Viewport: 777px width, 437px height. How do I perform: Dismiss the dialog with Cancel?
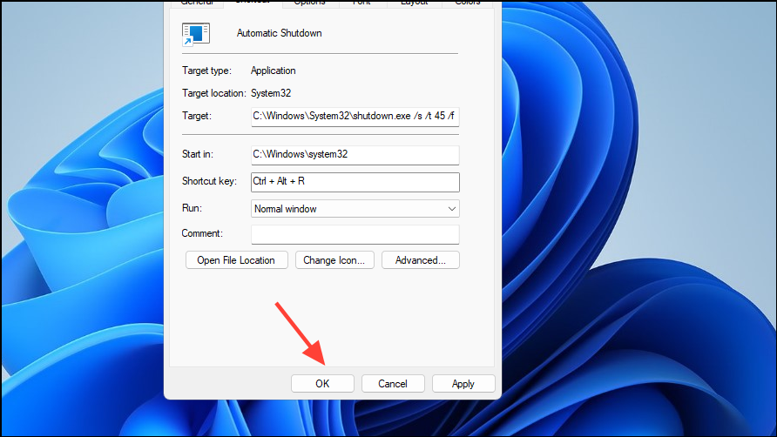pyautogui.click(x=393, y=384)
